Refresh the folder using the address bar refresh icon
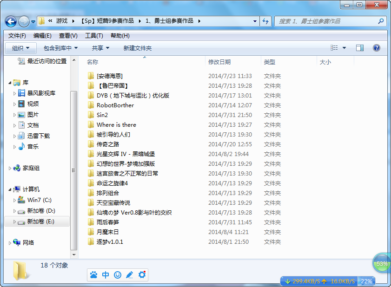This screenshot has width=391, height=287. click(265, 21)
